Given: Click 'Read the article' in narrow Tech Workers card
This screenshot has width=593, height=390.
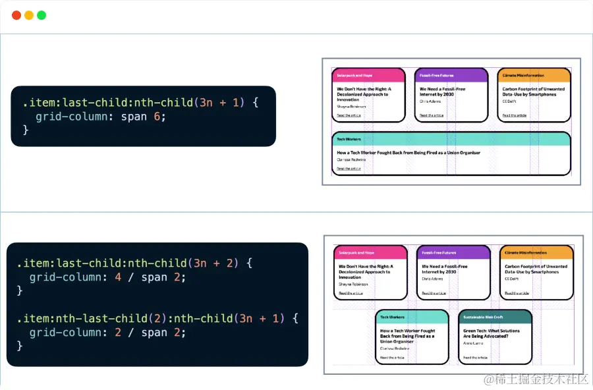Looking at the screenshot, I should pos(392,358).
